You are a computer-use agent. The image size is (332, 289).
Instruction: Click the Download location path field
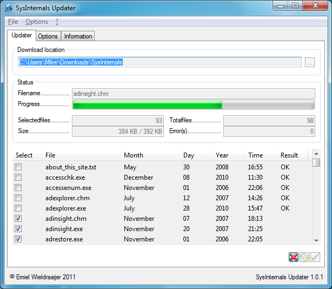tap(160, 62)
